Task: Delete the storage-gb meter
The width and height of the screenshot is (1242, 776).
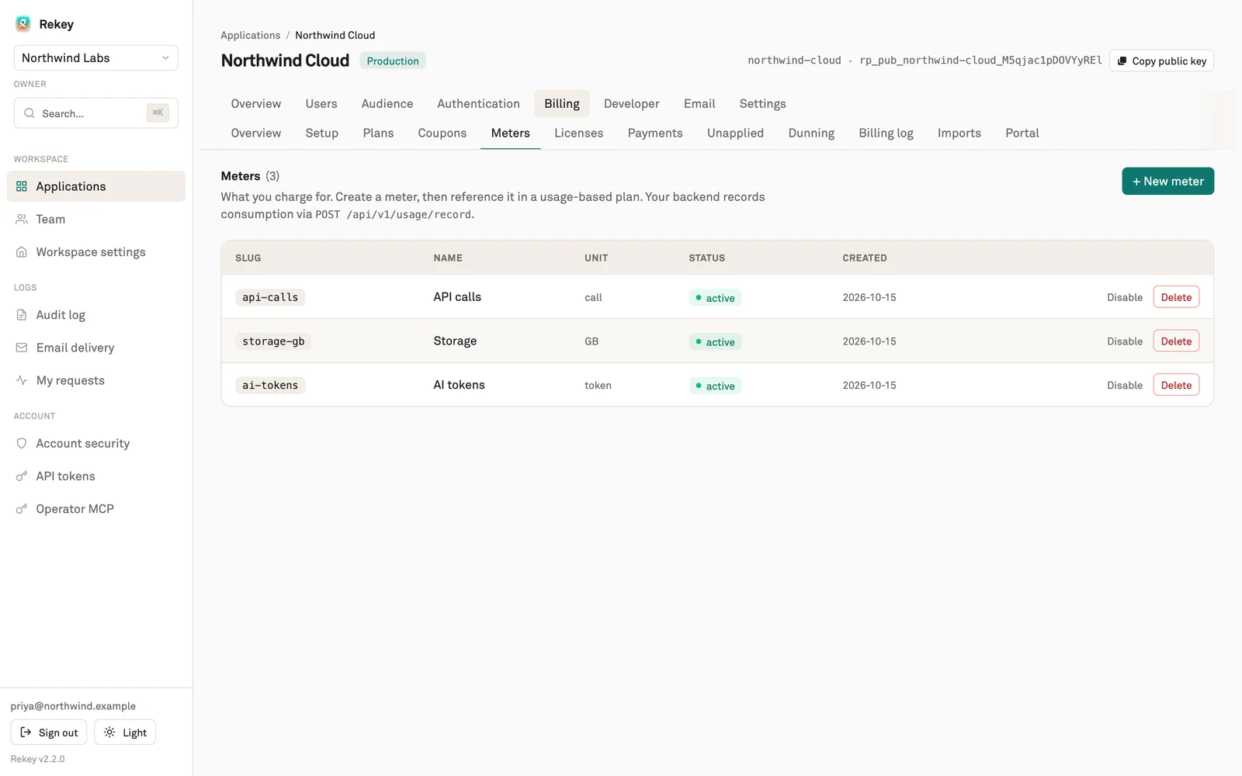Action: coord(1176,341)
